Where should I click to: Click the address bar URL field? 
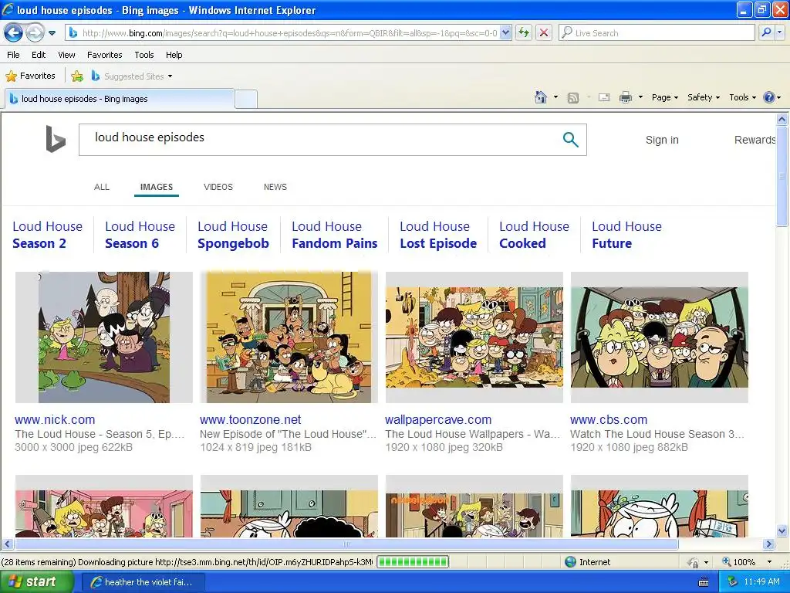(289, 32)
